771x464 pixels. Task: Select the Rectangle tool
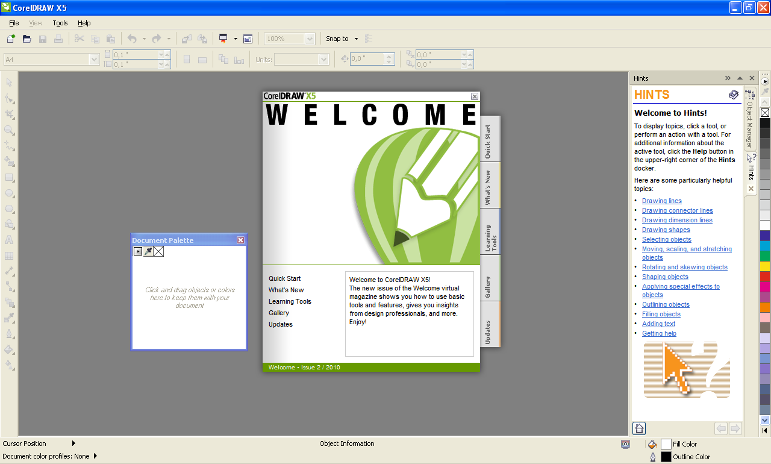tap(9, 177)
